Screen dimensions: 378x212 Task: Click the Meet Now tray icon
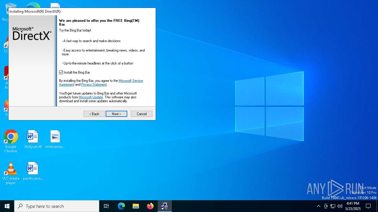tap(326, 206)
